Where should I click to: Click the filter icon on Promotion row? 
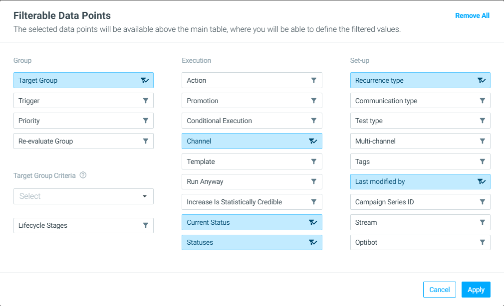click(x=314, y=101)
